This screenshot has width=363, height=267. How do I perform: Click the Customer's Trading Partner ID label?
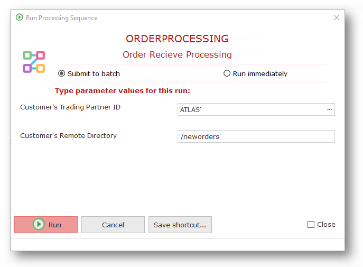pyautogui.click(x=70, y=107)
